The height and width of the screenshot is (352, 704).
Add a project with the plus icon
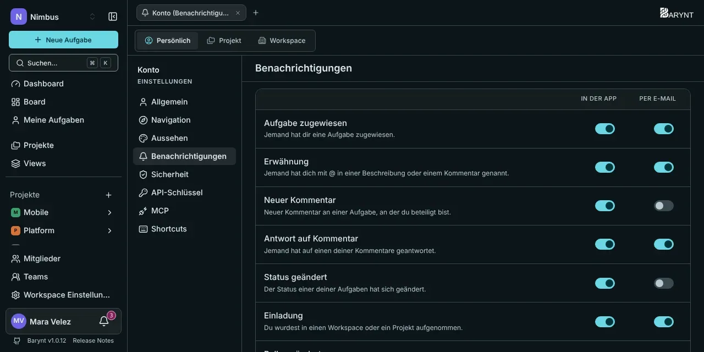tap(109, 195)
